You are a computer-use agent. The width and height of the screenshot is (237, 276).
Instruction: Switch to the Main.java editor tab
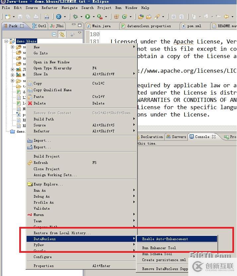coord(99,26)
